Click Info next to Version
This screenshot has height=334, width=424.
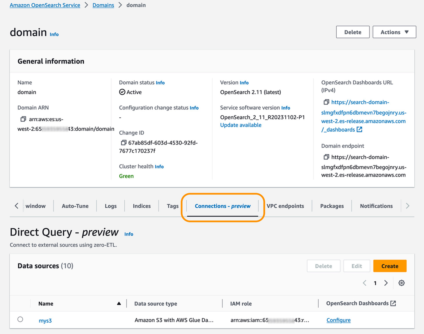(x=244, y=83)
